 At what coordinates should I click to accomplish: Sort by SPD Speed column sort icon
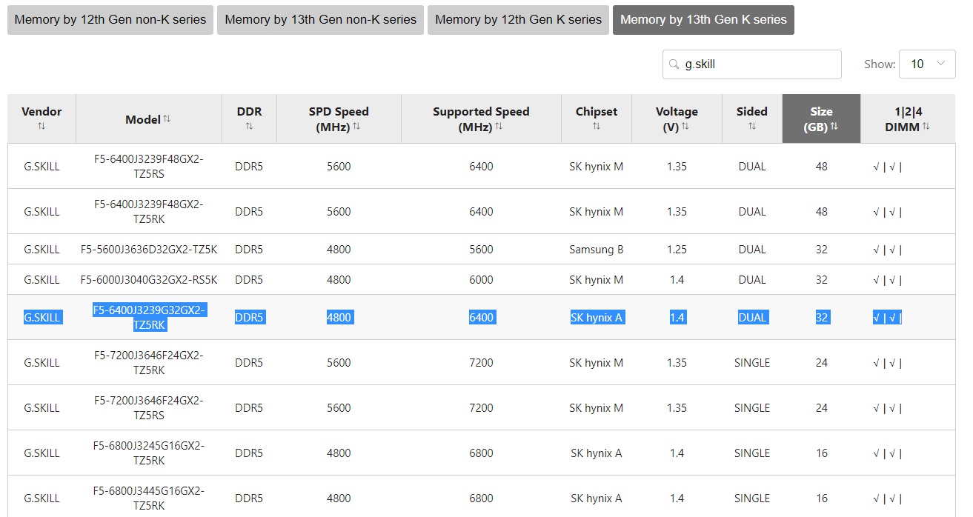click(x=356, y=127)
